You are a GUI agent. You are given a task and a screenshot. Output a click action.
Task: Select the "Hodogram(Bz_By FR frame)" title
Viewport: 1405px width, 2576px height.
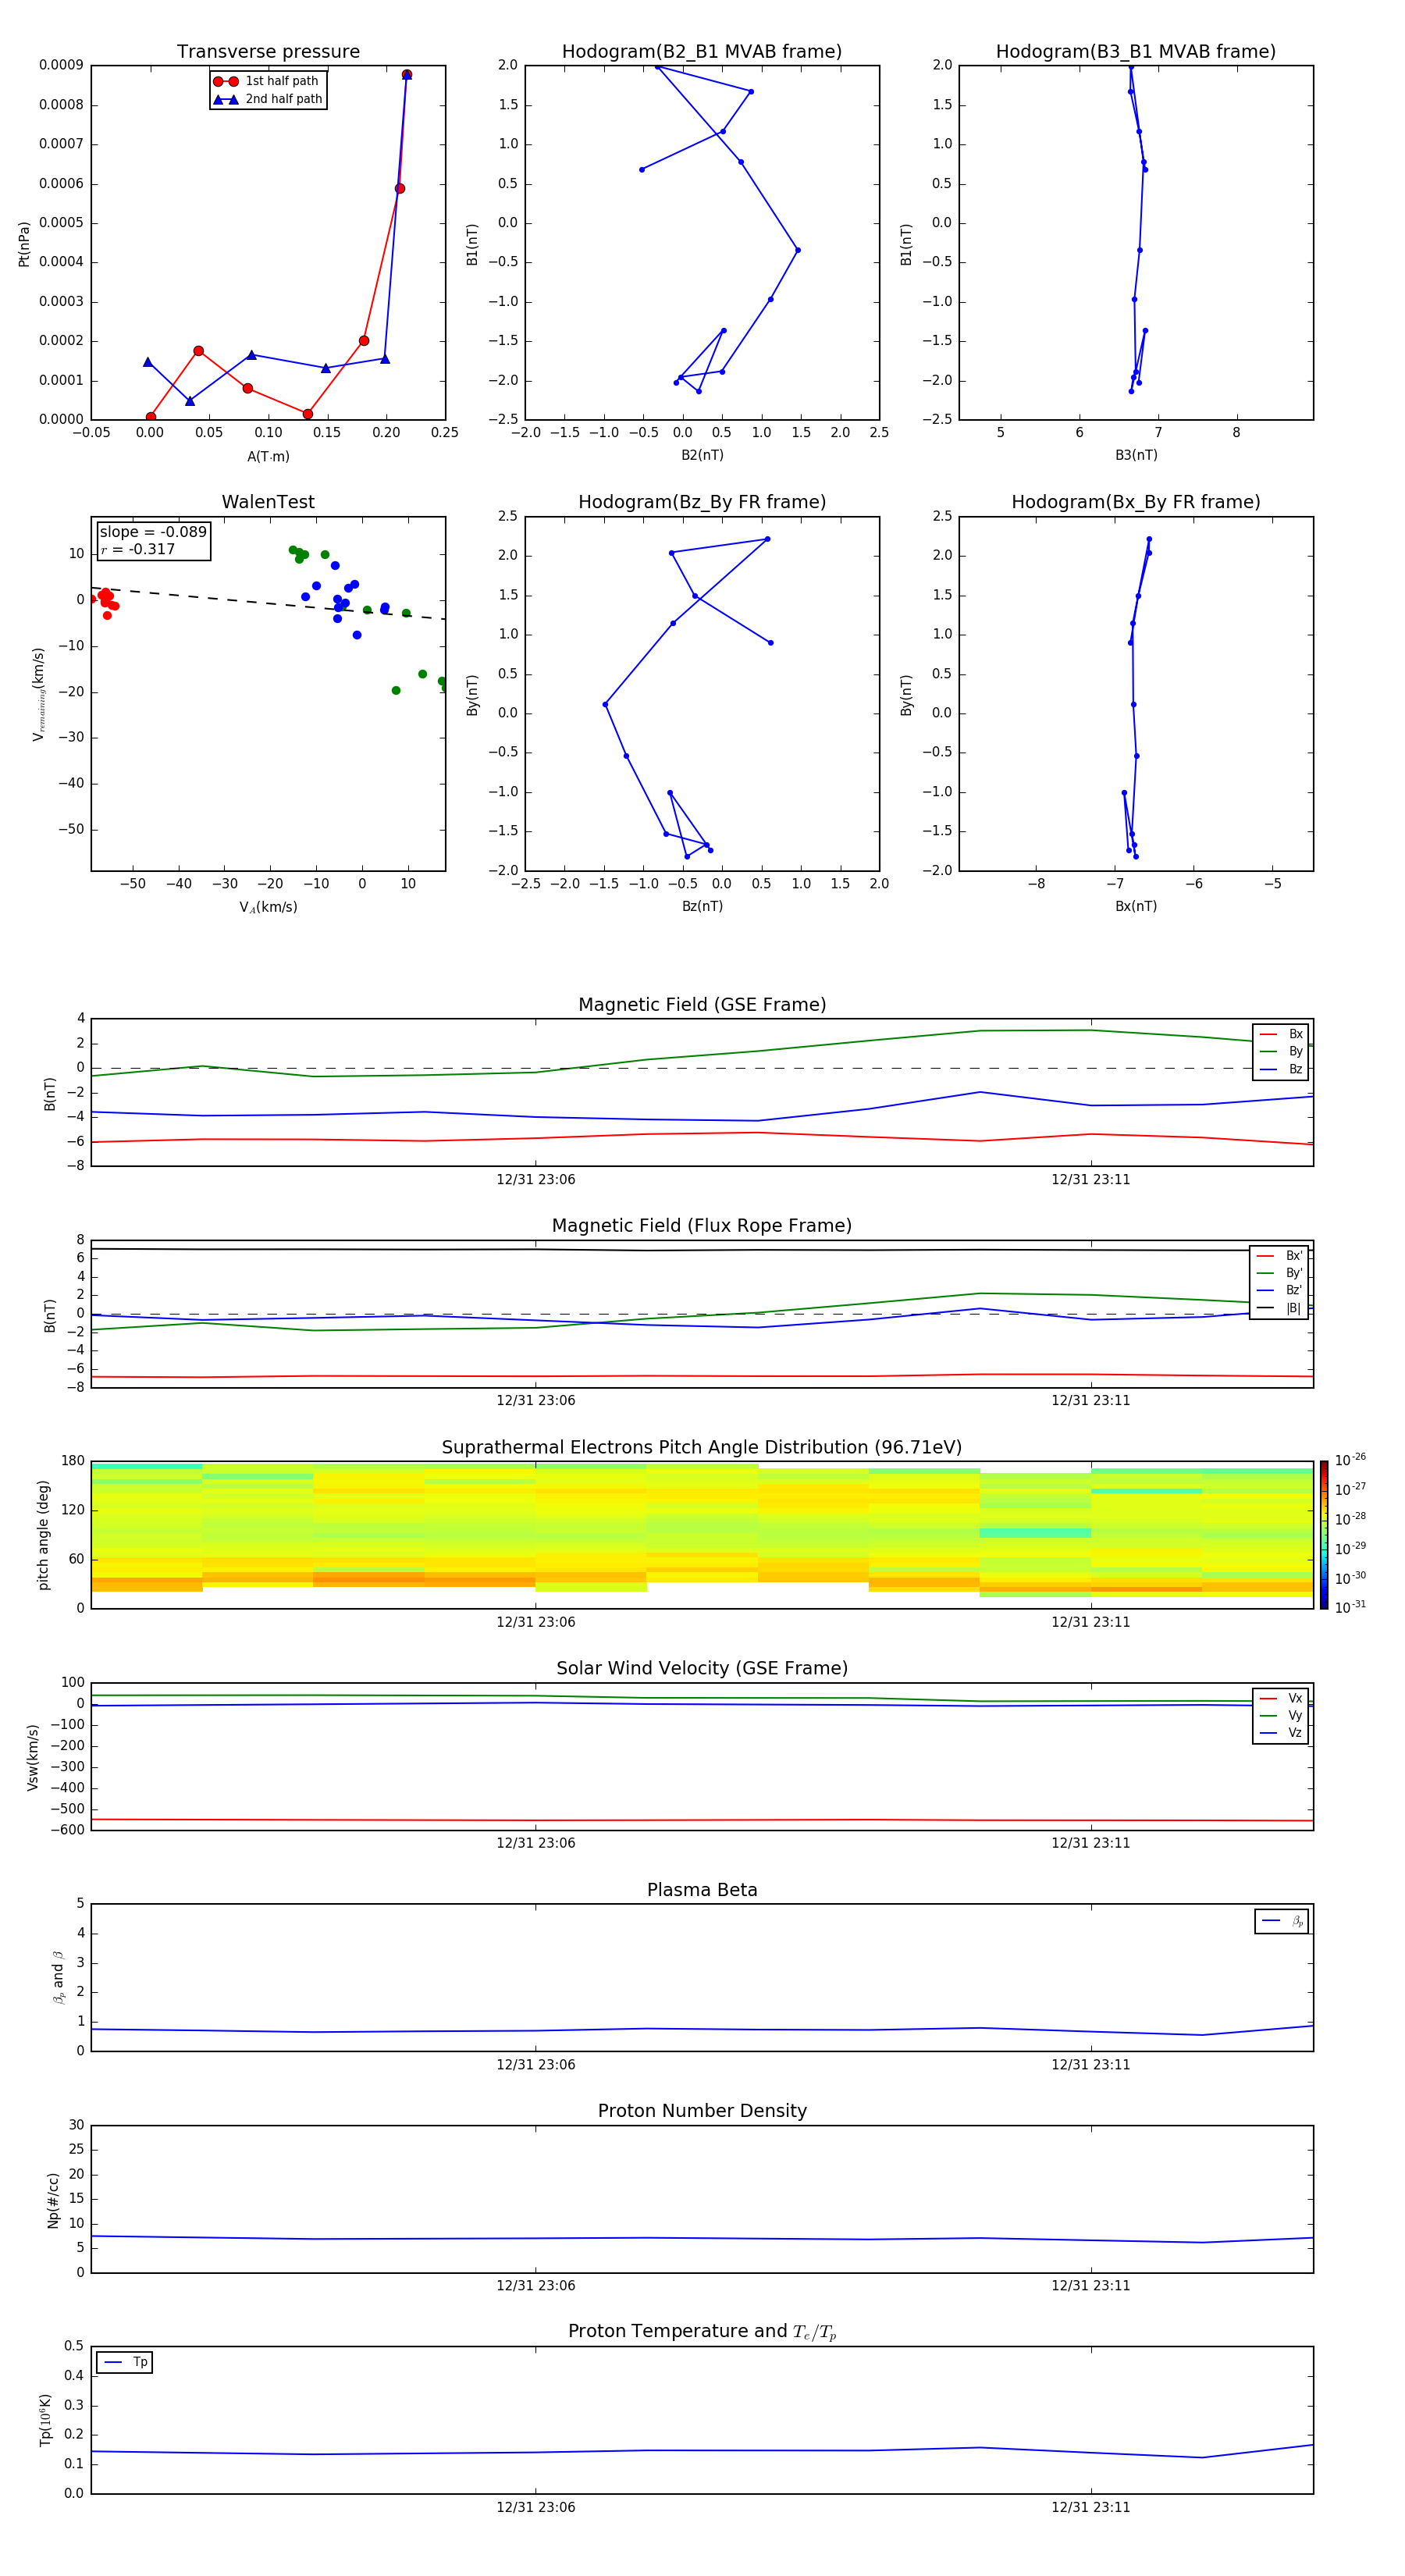click(x=702, y=502)
